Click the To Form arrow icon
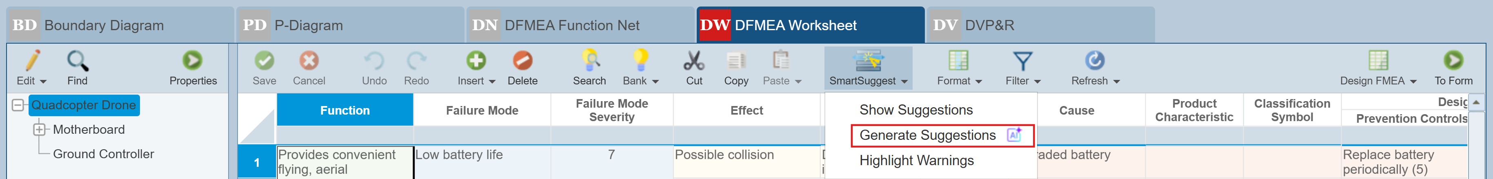The width and height of the screenshot is (1493, 179). click(x=1453, y=61)
